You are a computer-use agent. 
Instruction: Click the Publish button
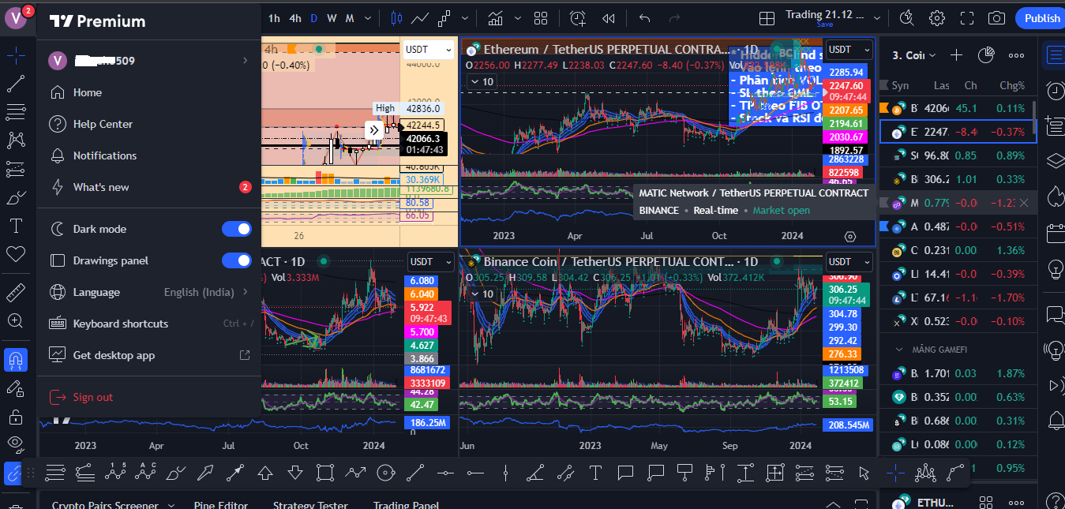(x=1041, y=17)
